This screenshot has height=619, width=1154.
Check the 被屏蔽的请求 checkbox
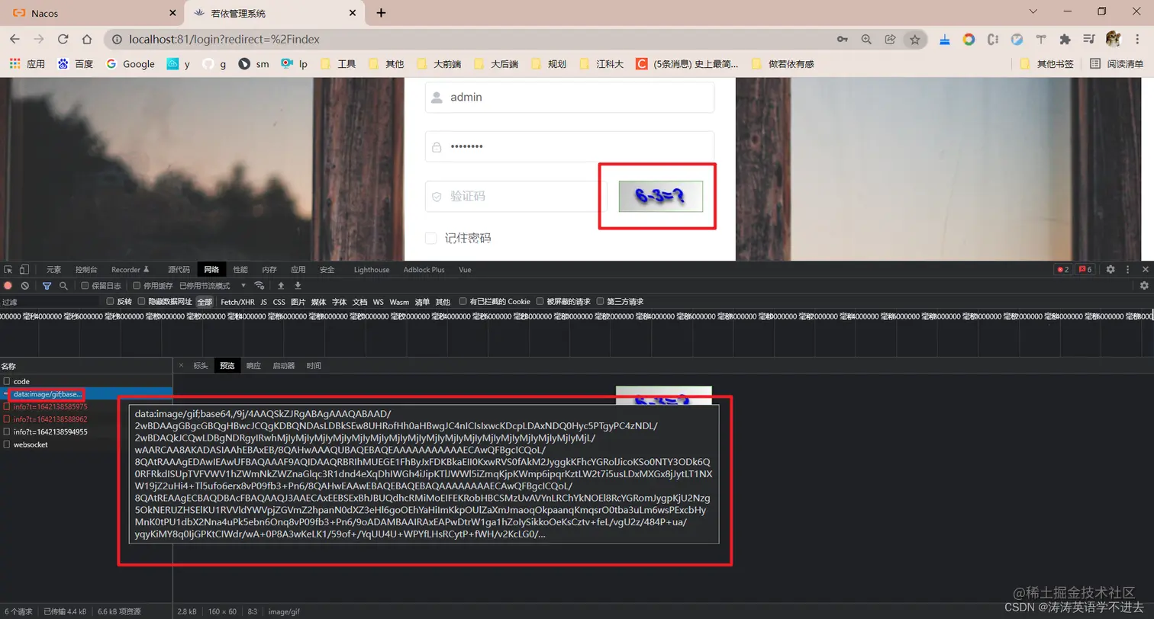(540, 301)
